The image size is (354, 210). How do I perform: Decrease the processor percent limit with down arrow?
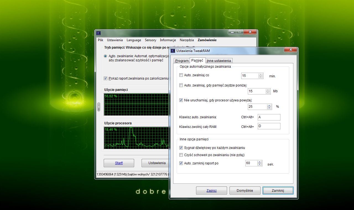(x=269, y=108)
